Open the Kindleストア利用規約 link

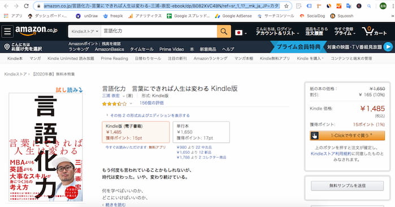331,154
